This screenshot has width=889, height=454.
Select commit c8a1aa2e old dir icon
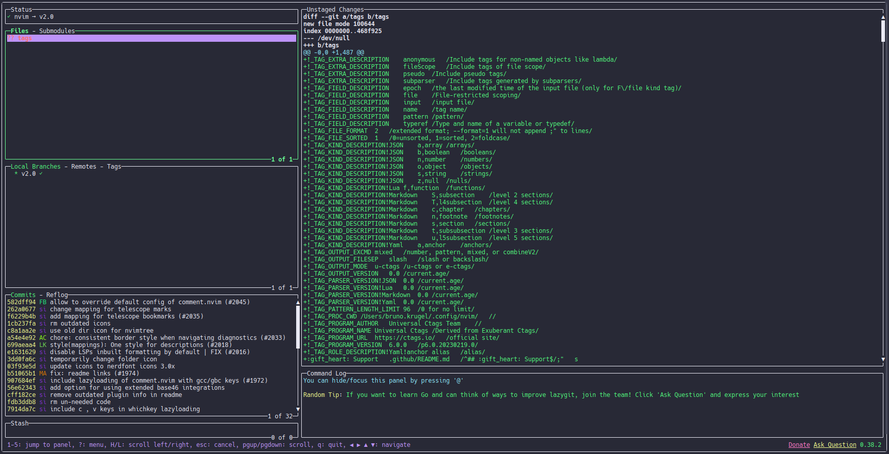click(x=151, y=331)
